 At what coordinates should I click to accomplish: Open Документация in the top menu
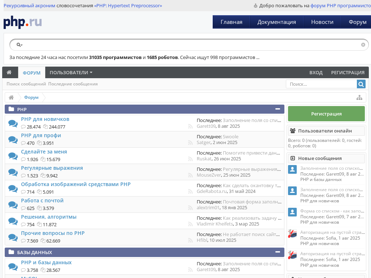point(276,22)
